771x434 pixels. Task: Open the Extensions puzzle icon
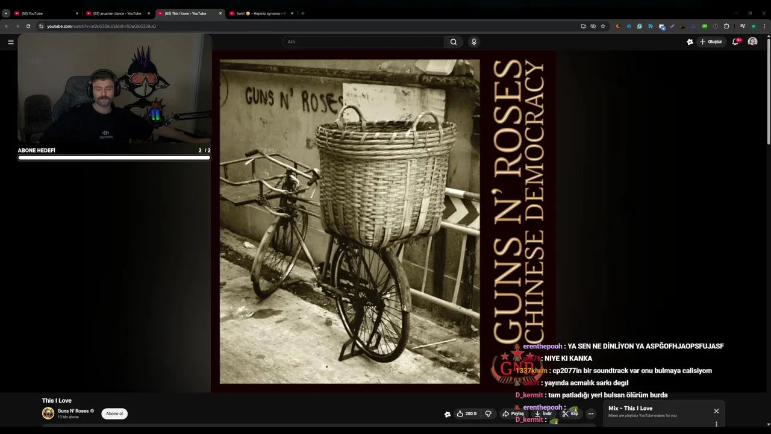click(x=726, y=26)
